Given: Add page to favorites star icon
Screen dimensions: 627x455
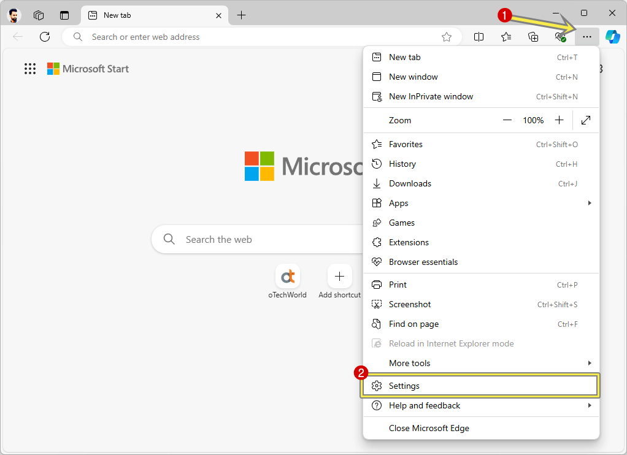Looking at the screenshot, I should [x=447, y=37].
